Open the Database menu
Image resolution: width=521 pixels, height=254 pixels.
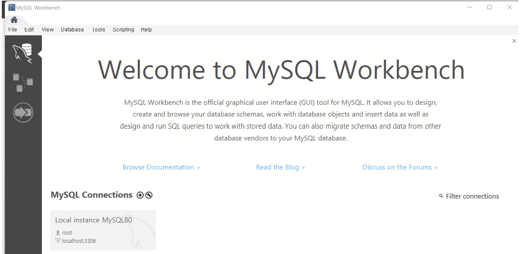point(72,30)
